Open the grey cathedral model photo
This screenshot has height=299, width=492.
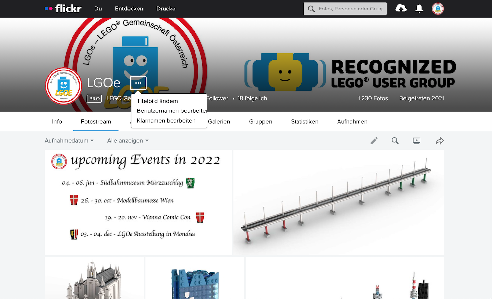pos(94,278)
